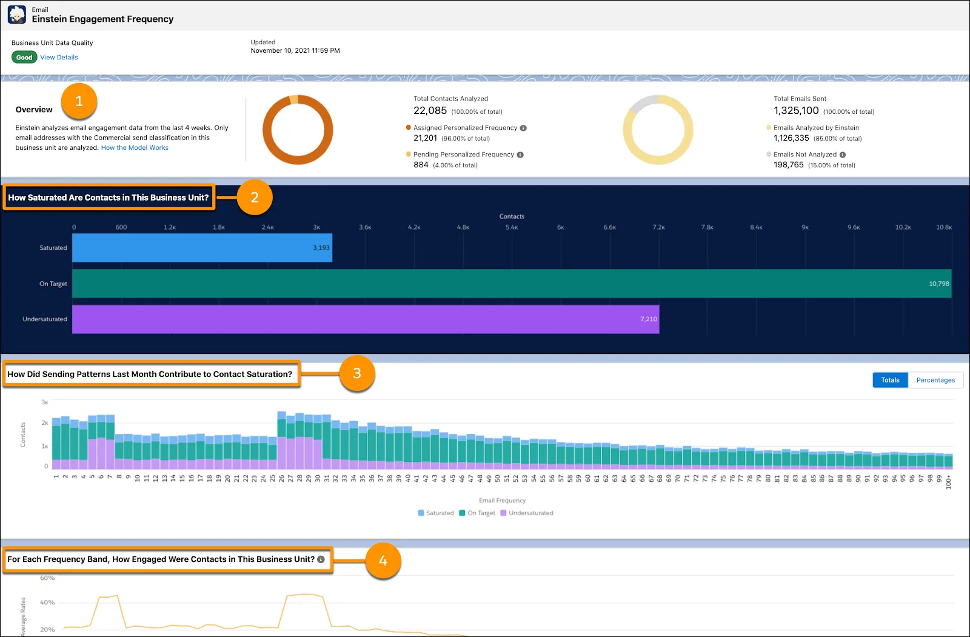
Task: Open info icon beside Pending Personalized Frequency
Action: click(x=520, y=155)
